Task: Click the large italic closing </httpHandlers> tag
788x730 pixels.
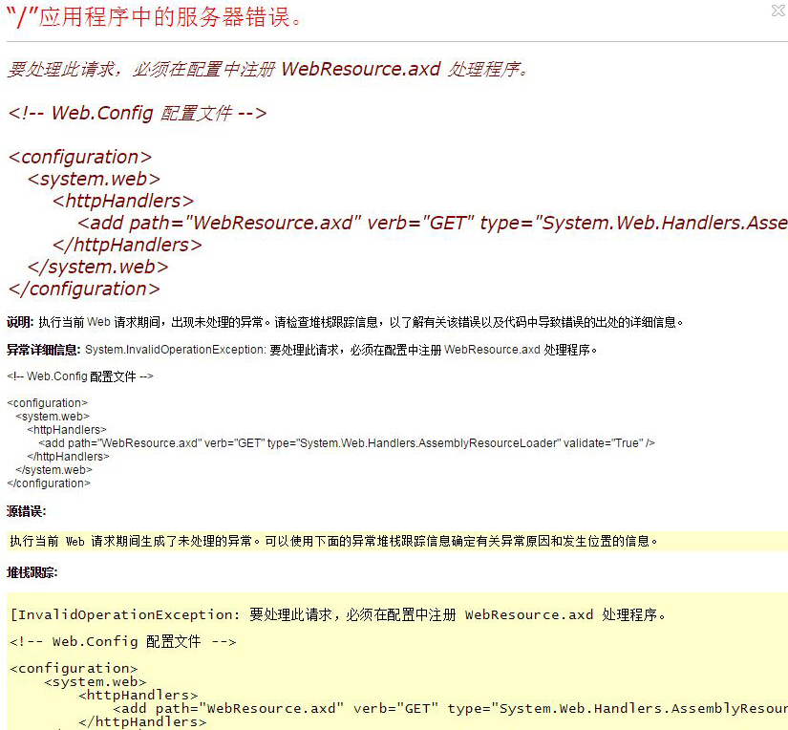Action: 127,245
